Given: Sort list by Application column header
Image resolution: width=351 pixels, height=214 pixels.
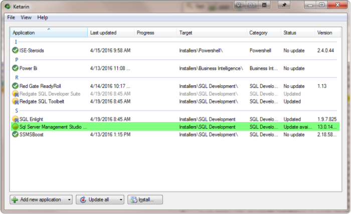Looking at the screenshot, I should tap(49, 33).
